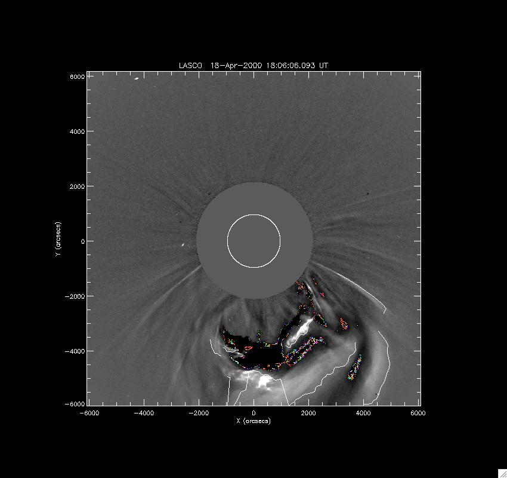The height and width of the screenshot is (478, 507).
Task: Click the LASCO timestamp title text
Action: 253,65
